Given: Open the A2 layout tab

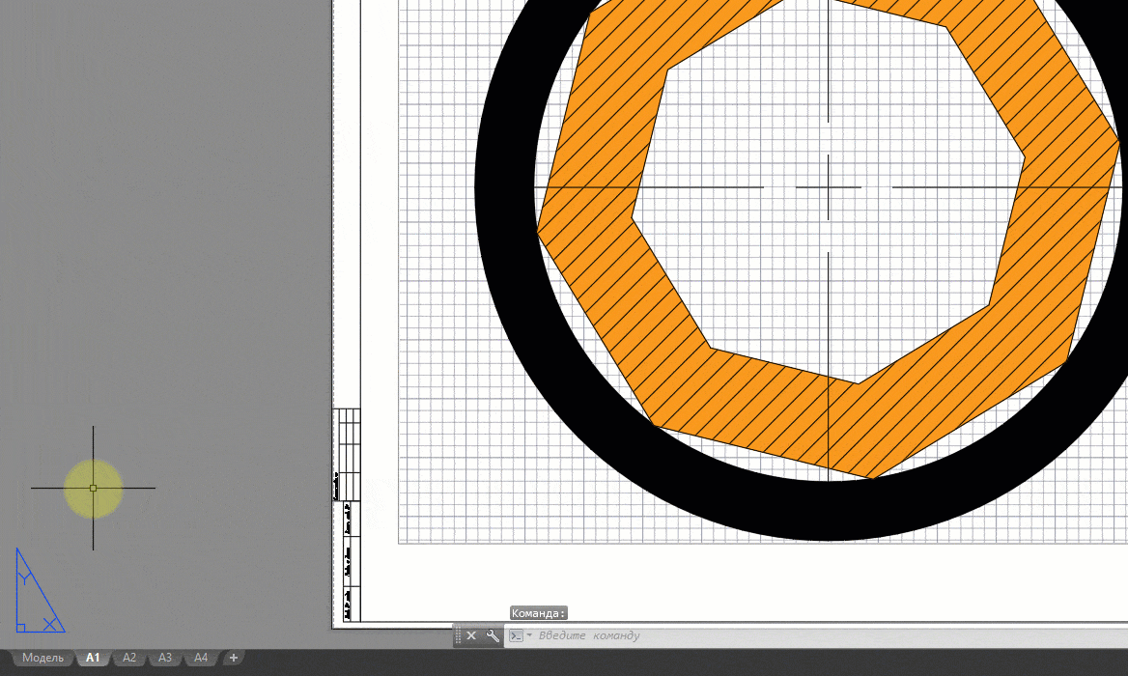Looking at the screenshot, I should (x=129, y=658).
